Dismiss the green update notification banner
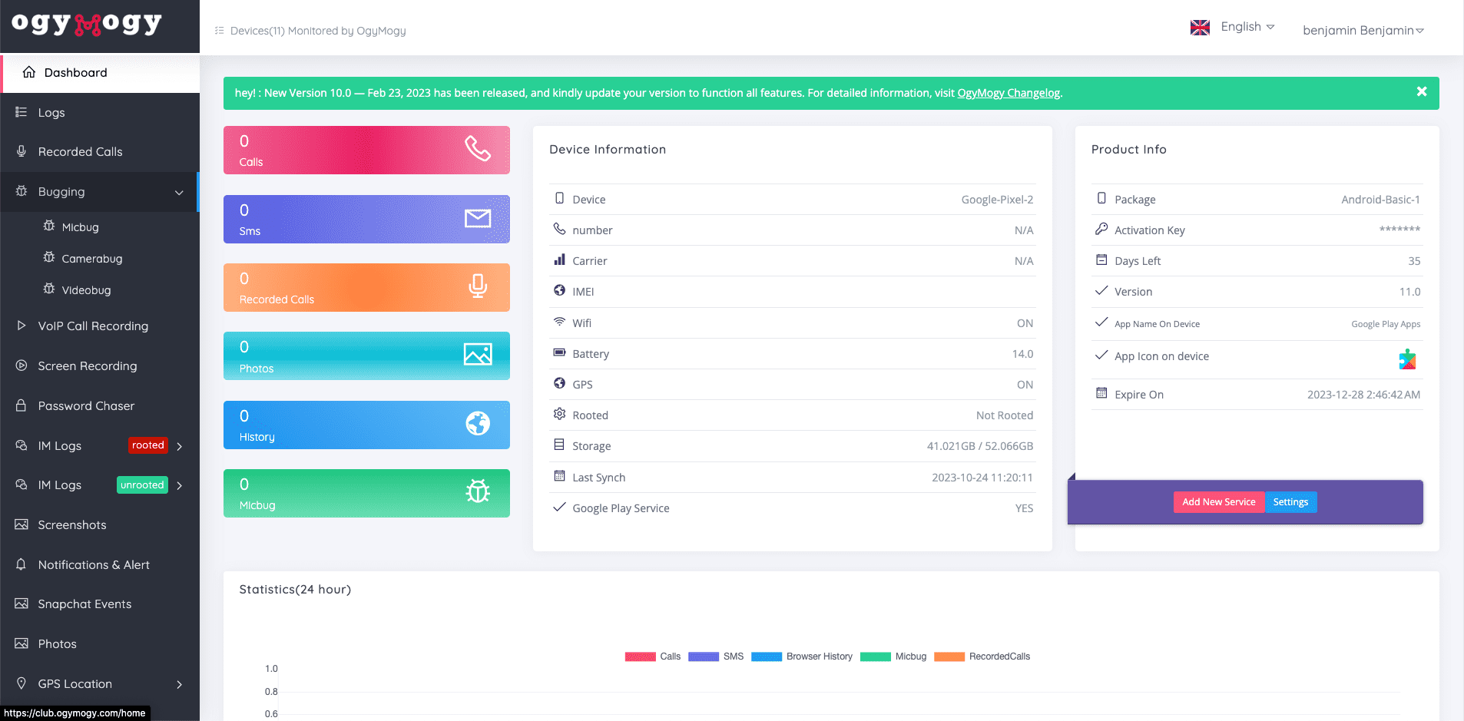 tap(1422, 91)
